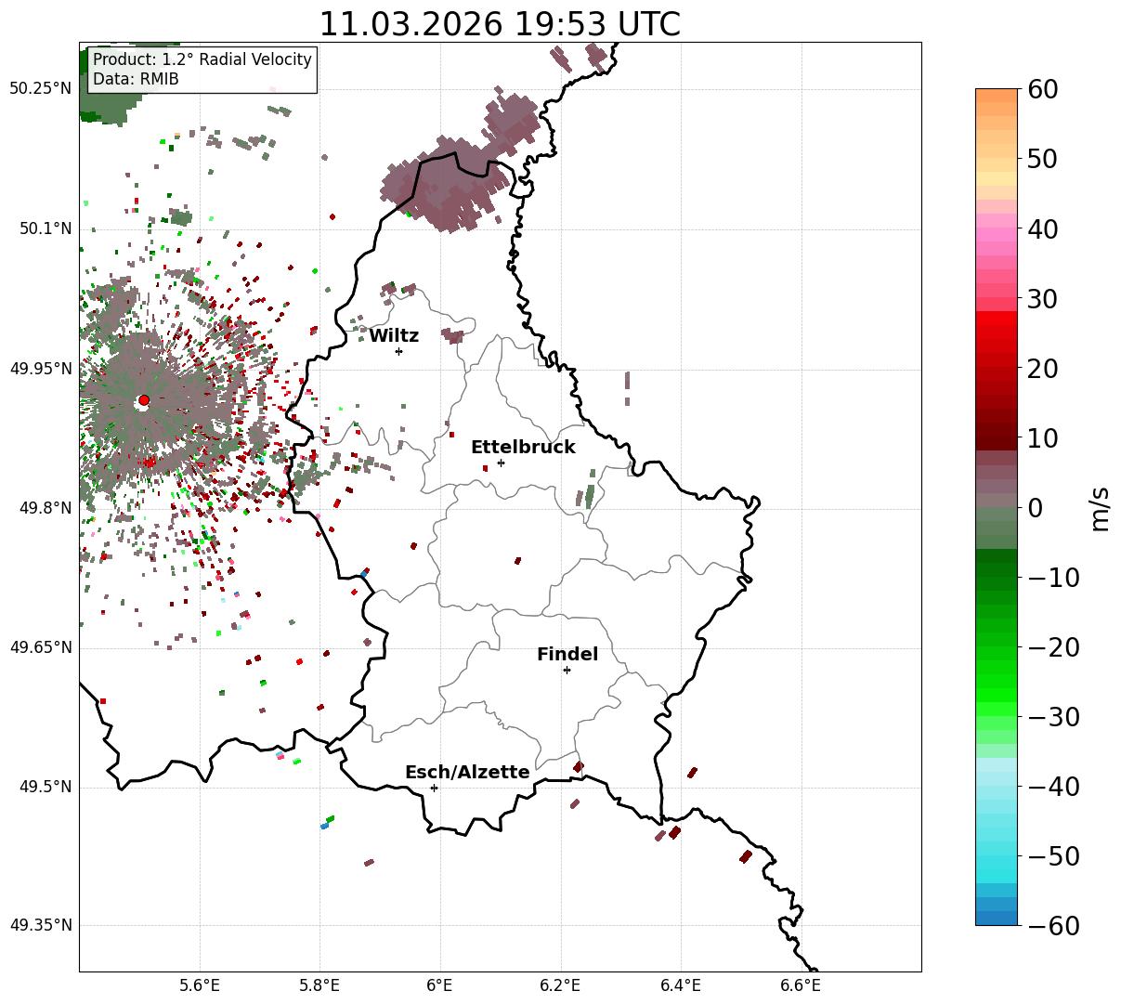Click the Esch/Alzette city label
This screenshot has width=1121, height=1004.
click(467, 773)
